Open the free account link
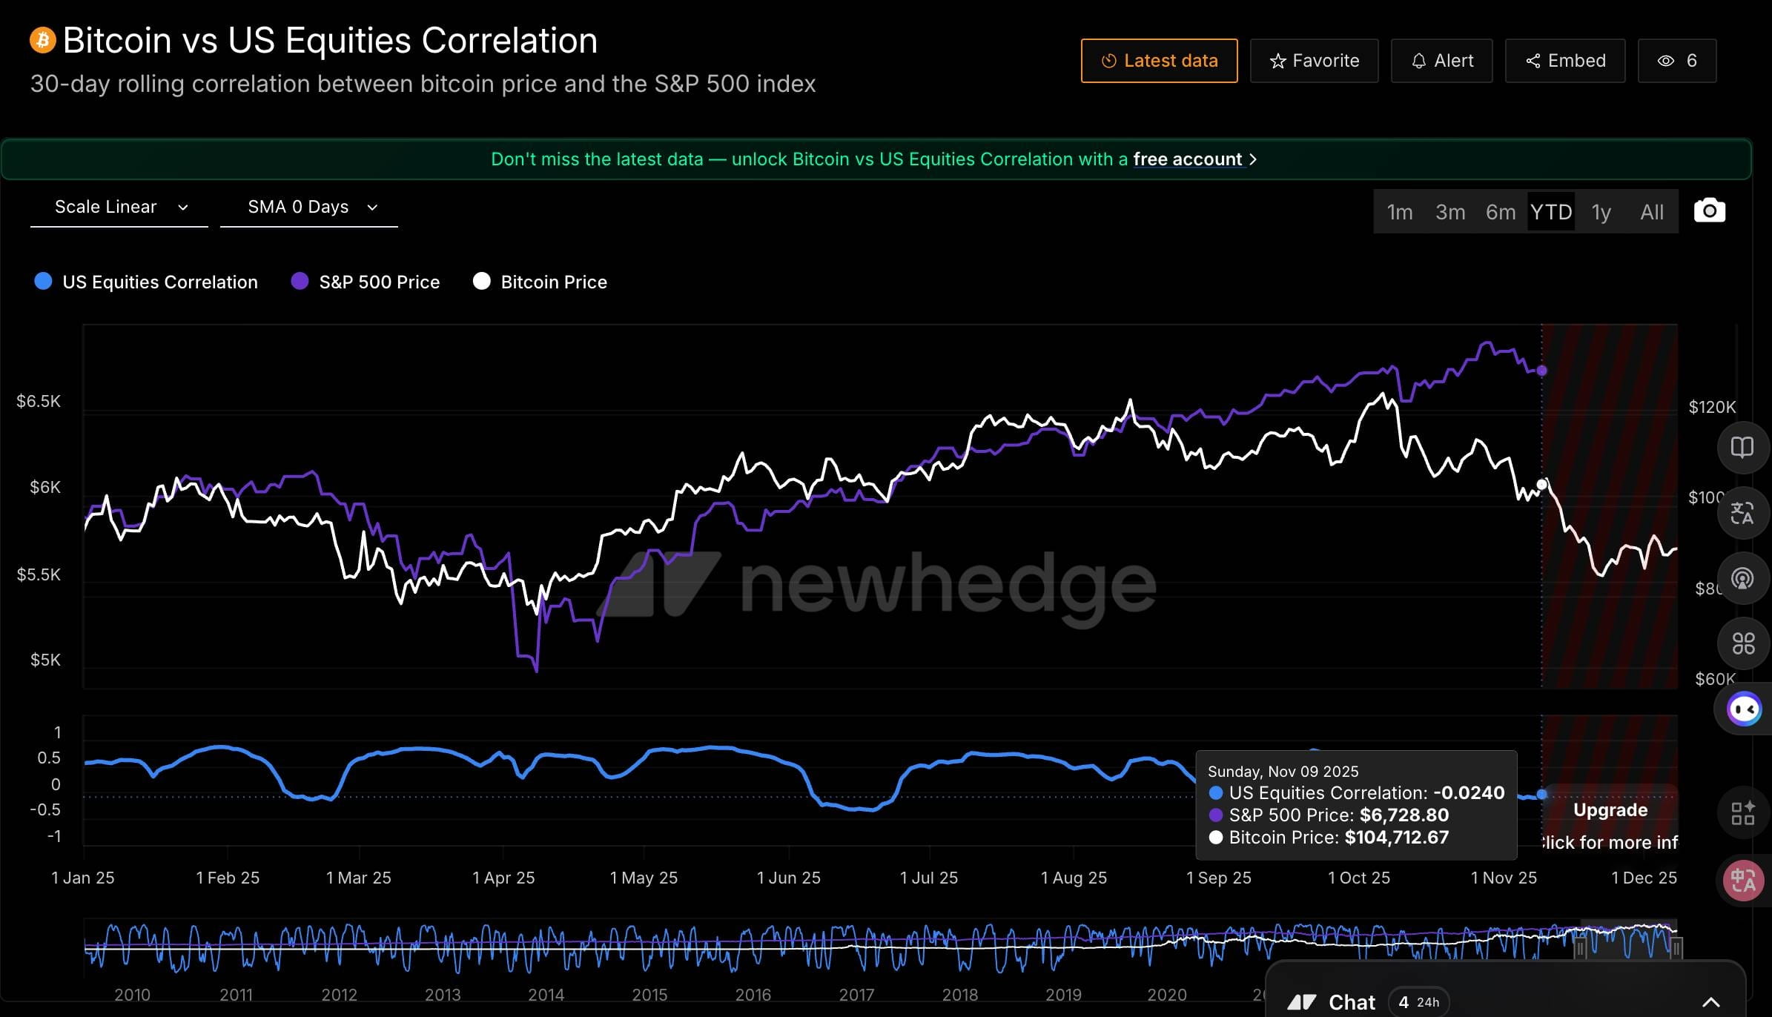This screenshot has height=1017, width=1772. [1188, 159]
